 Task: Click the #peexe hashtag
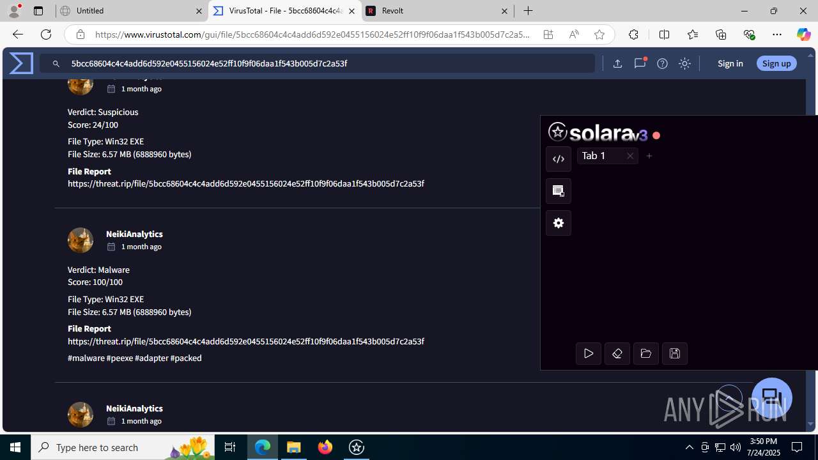(120, 358)
